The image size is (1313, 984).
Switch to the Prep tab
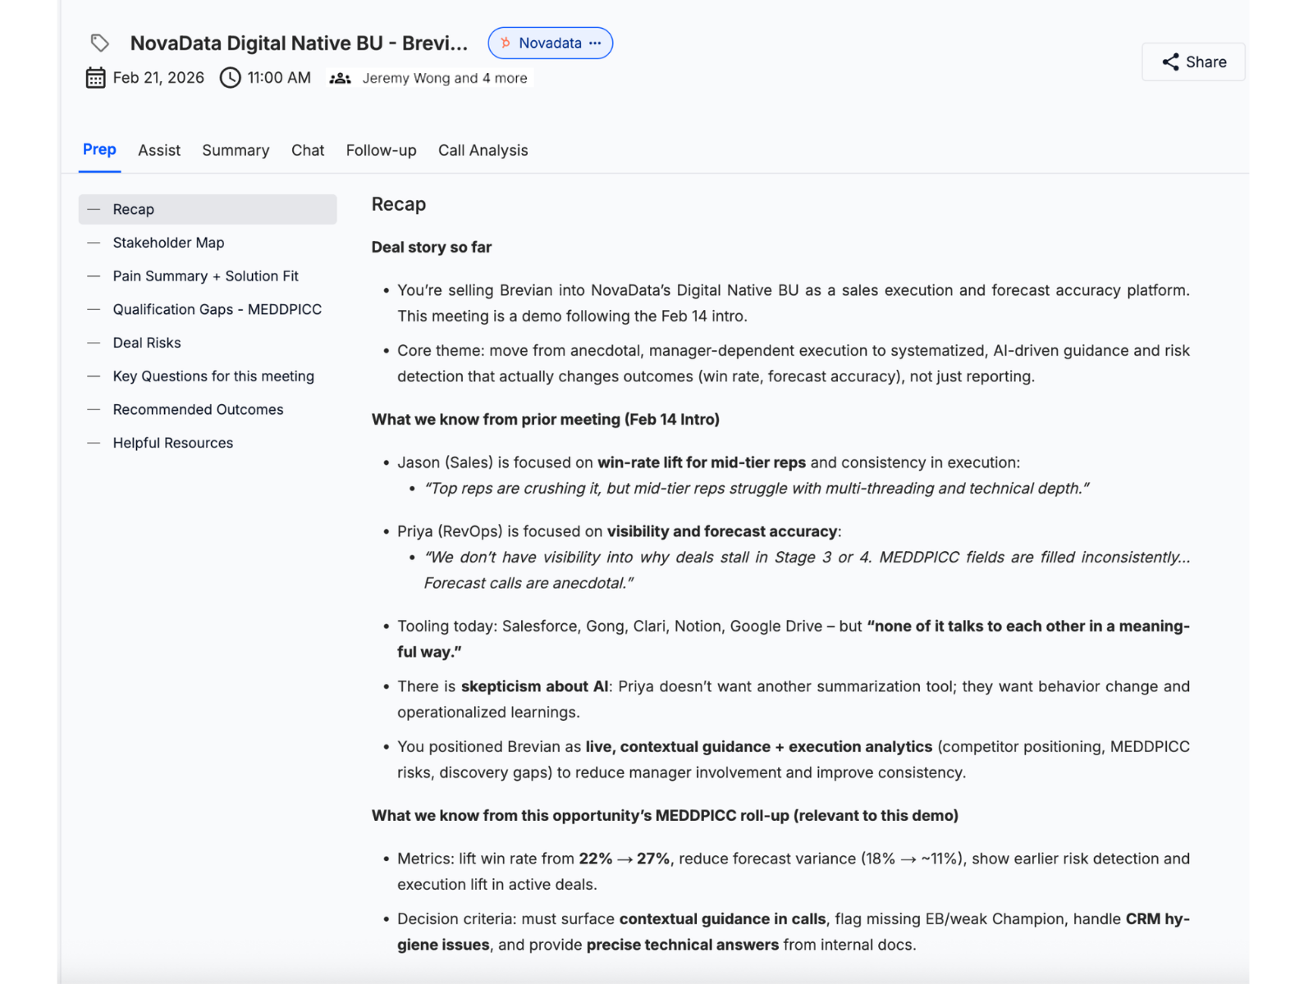(99, 149)
